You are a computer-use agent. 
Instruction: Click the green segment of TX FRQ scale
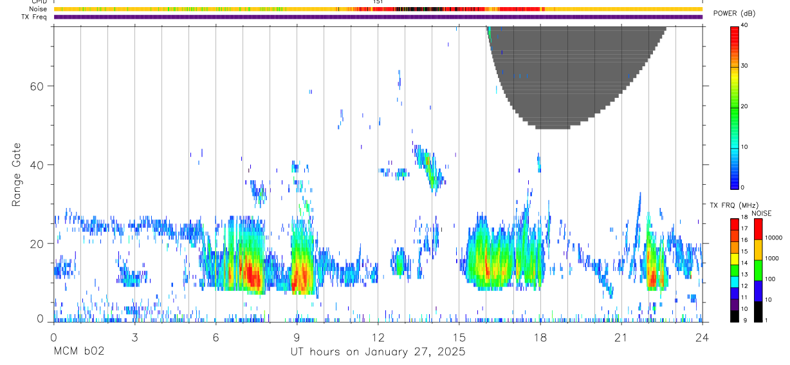[735, 270]
